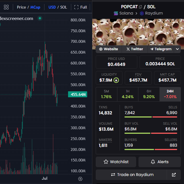
Task: Click the buy vol versus sell vol bar
Action: [x=151, y=133]
